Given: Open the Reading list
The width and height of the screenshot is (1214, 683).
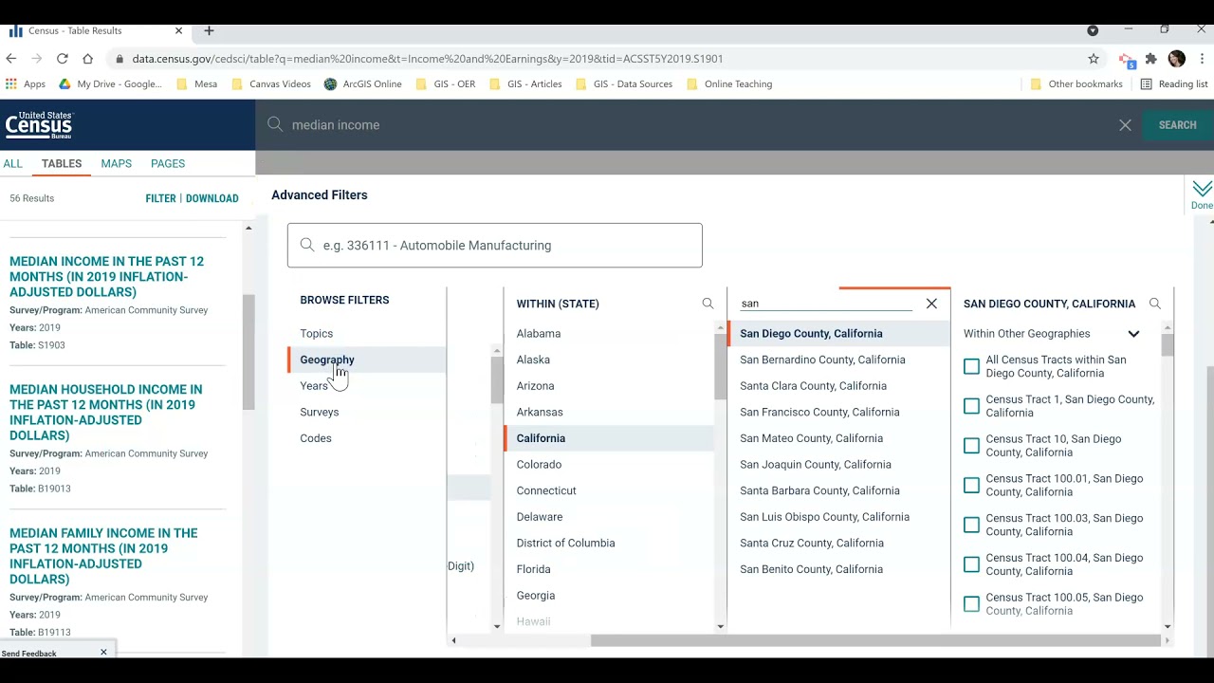Looking at the screenshot, I should 1174,83.
